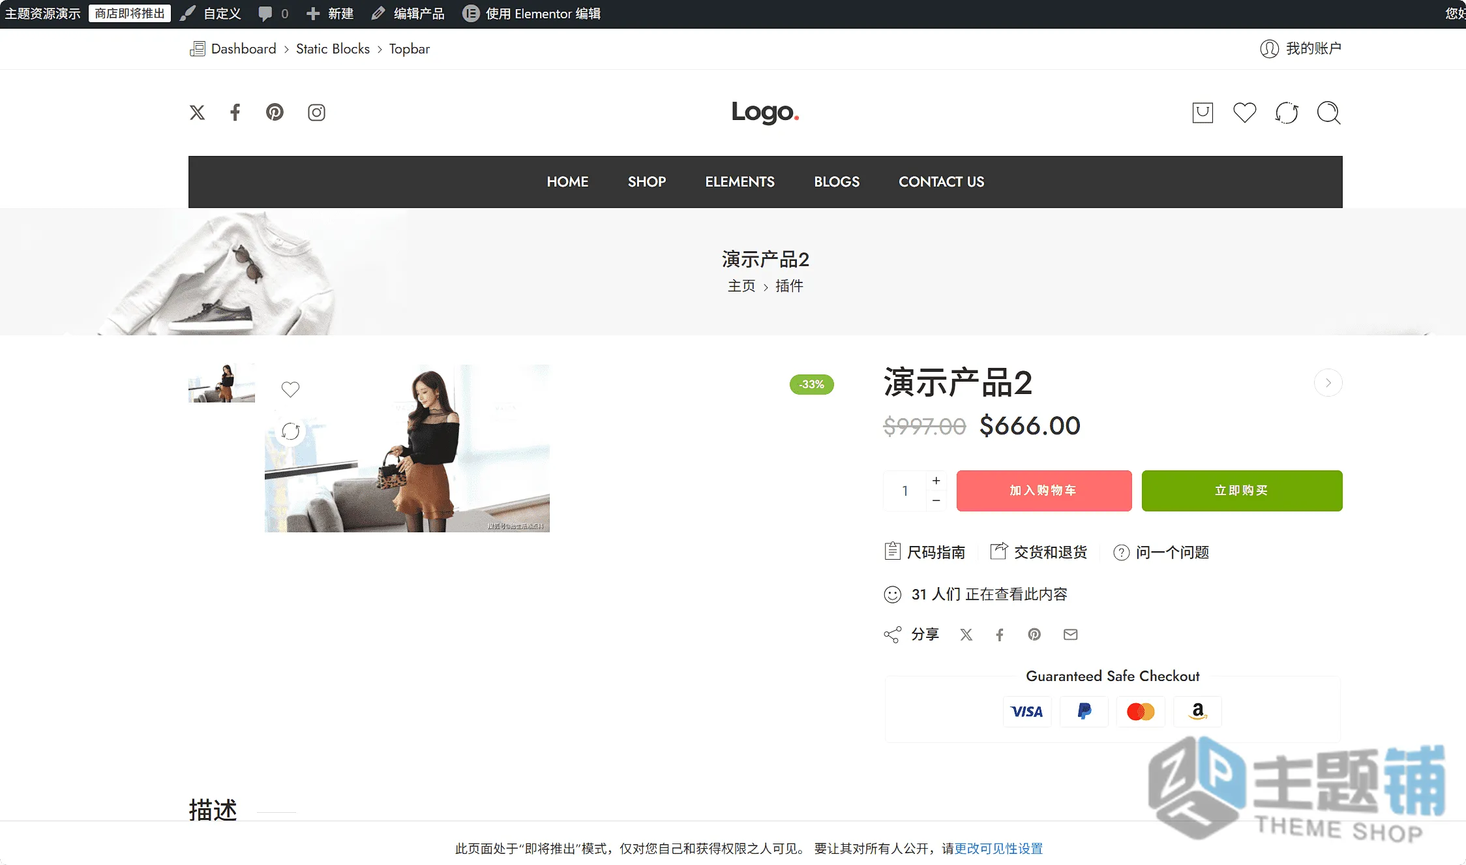Open 尺码指南 size guide link

coord(925,552)
